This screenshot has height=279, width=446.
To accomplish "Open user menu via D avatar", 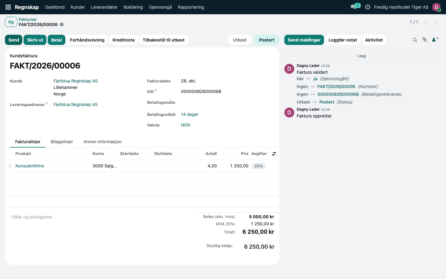I will (436, 7).
